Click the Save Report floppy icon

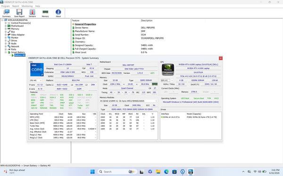coord(19,13)
